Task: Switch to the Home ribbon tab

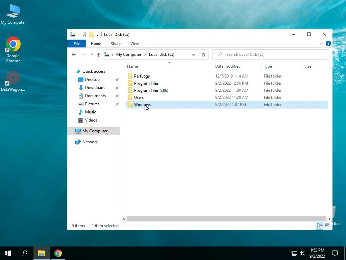Action: (x=96, y=44)
